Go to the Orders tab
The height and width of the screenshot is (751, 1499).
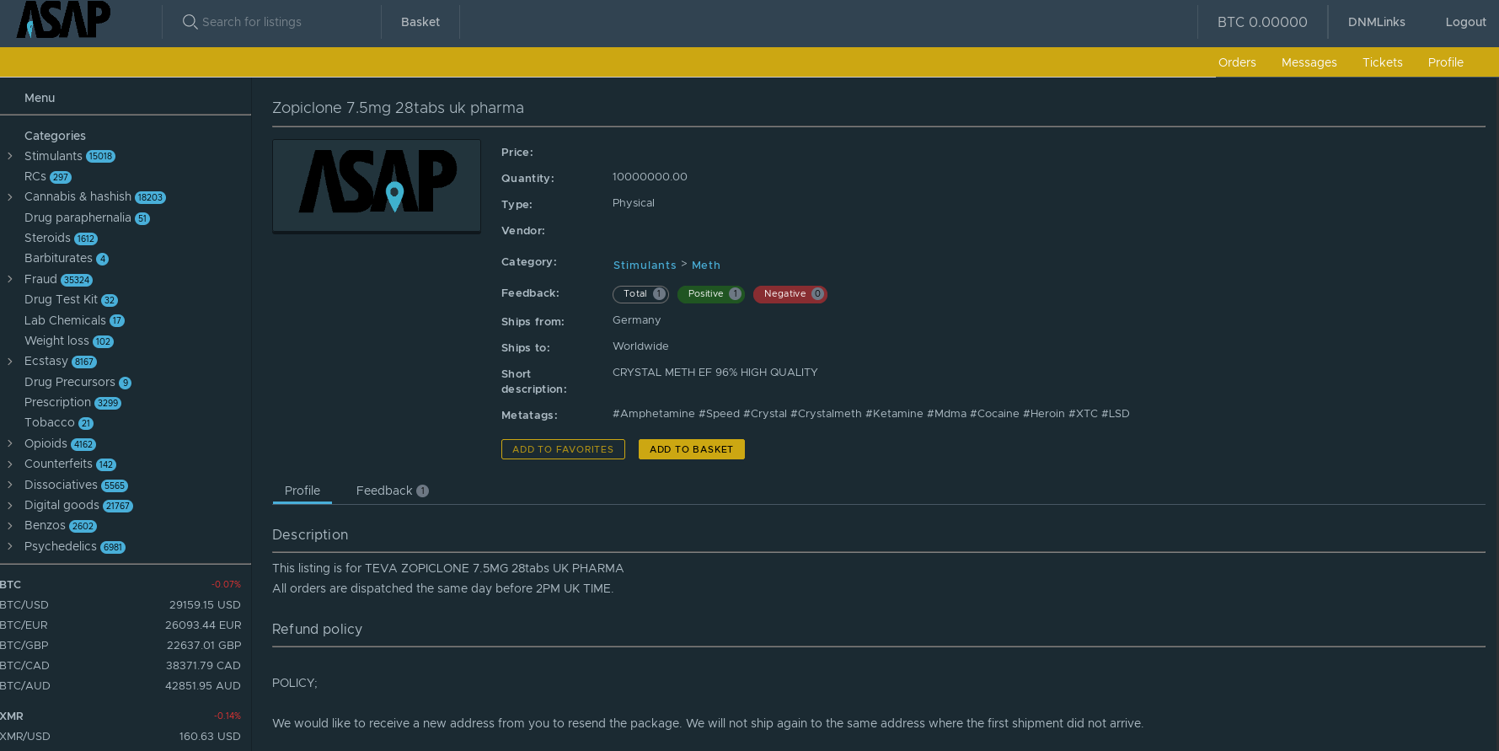[x=1237, y=62]
